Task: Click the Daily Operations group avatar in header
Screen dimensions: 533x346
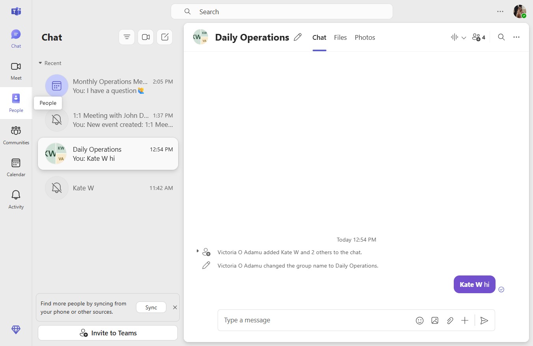Action: [200, 37]
